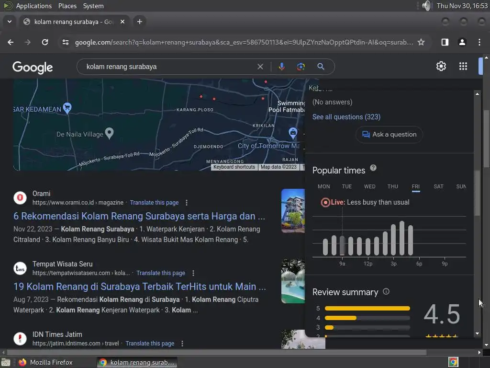Select TUE in Popular times
The width and height of the screenshot is (490, 368).
click(346, 186)
